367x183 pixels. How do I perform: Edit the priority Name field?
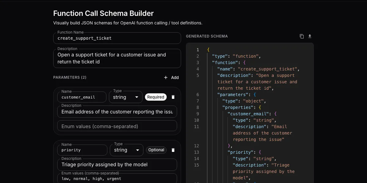pos(82,150)
